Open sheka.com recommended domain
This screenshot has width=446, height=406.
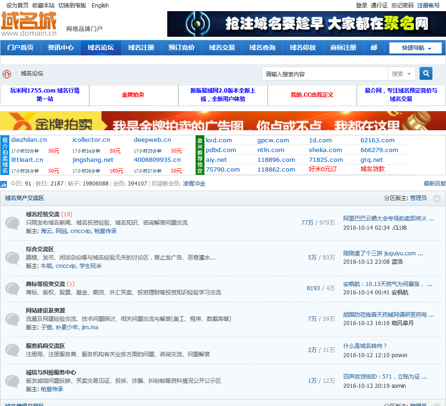click(x=325, y=150)
